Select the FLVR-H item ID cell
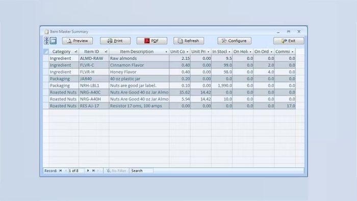Viewport: 357px width, 201px height. [x=94, y=72]
